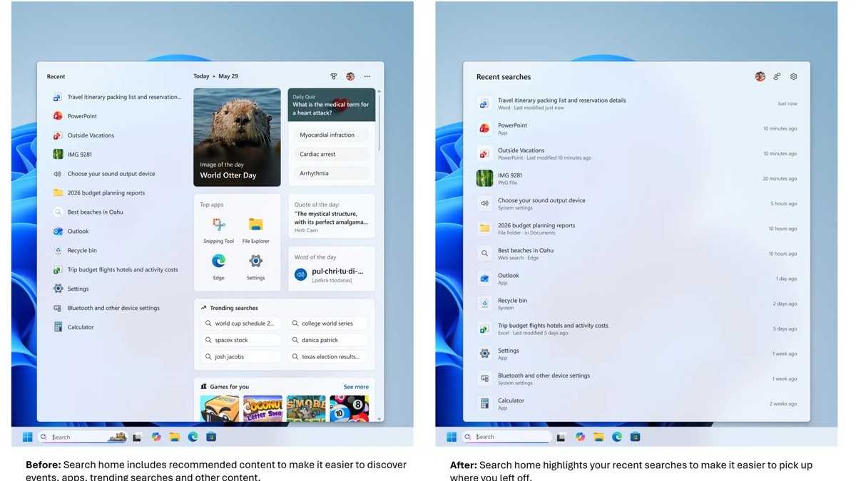The width and height of the screenshot is (856, 481).
Task: Search trending spacex stock
Action: 241,341
